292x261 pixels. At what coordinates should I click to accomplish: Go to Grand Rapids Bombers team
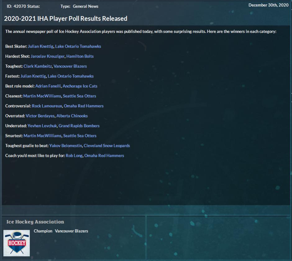(x=79, y=126)
